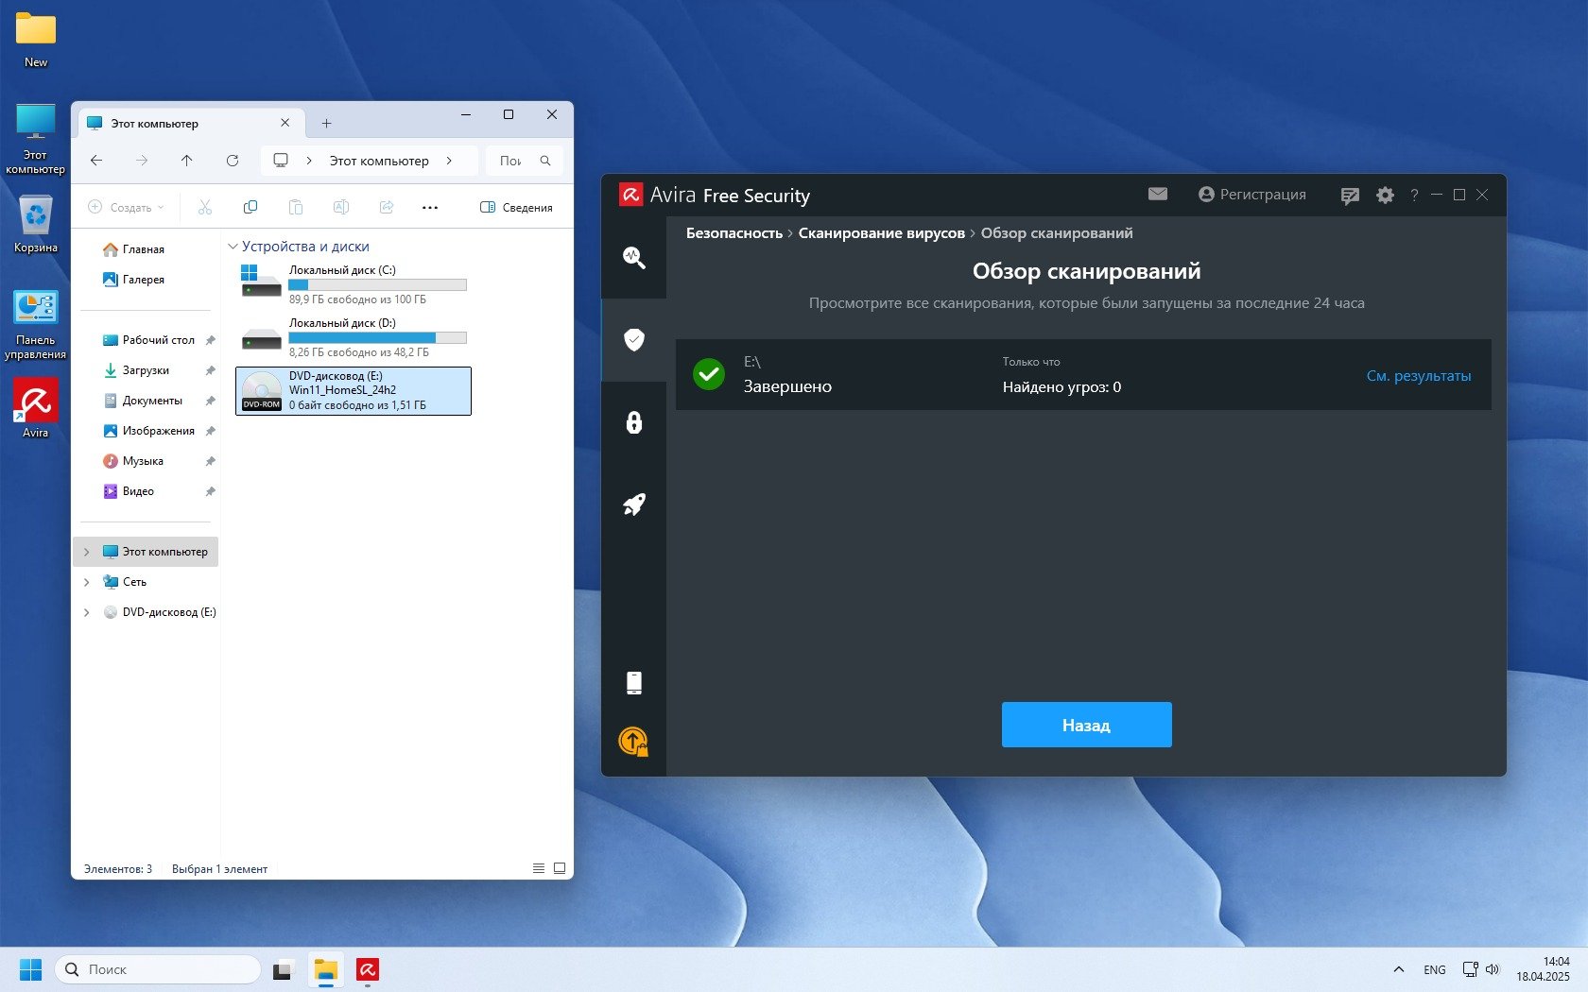
Task: Expand Этот компьютер in navigation tree
Action: 87,552
